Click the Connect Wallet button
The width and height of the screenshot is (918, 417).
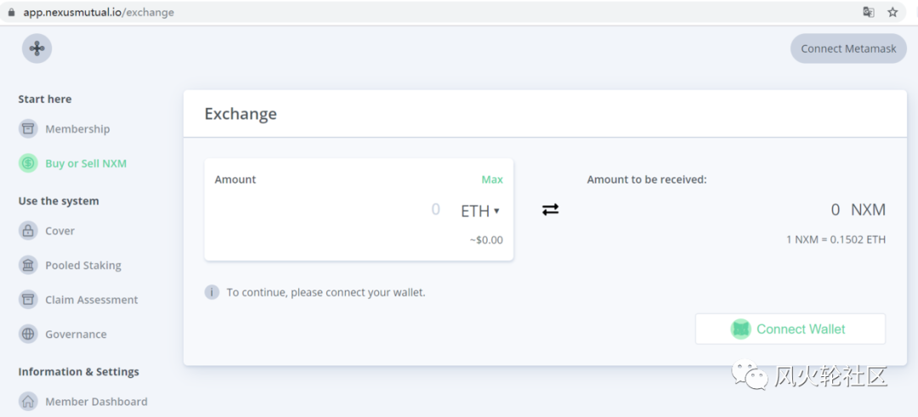[x=790, y=329]
